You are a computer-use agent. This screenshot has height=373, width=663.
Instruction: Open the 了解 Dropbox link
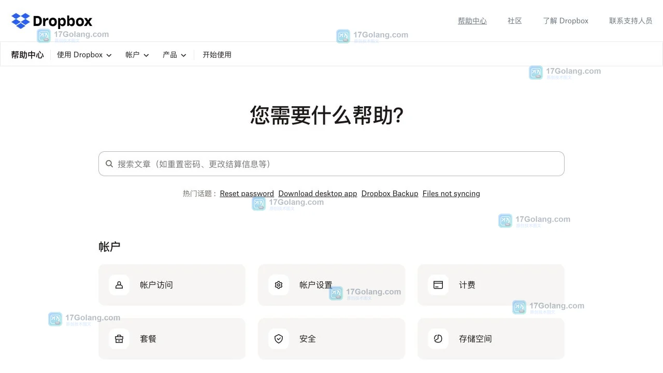566,21
